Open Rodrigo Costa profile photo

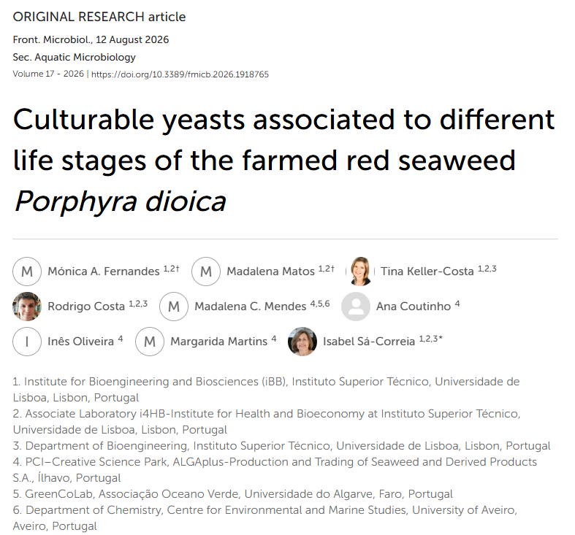click(x=27, y=307)
